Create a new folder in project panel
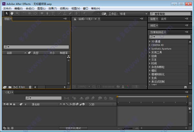 click(10, 87)
